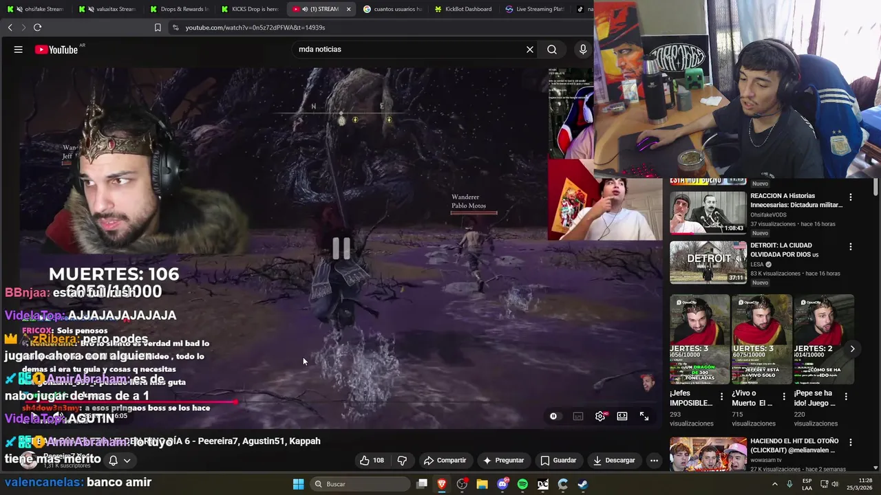
Task: Open File Explorer from taskbar
Action: pyautogui.click(x=482, y=484)
